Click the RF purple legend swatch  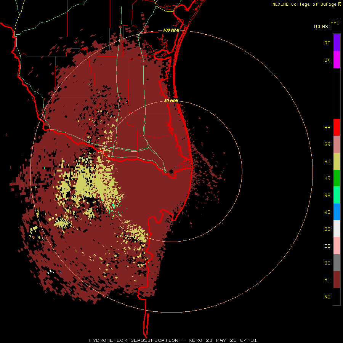click(337, 43)
